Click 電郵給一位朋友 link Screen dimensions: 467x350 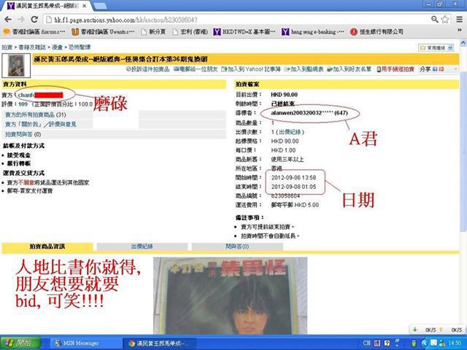click(x=196, y=69)
